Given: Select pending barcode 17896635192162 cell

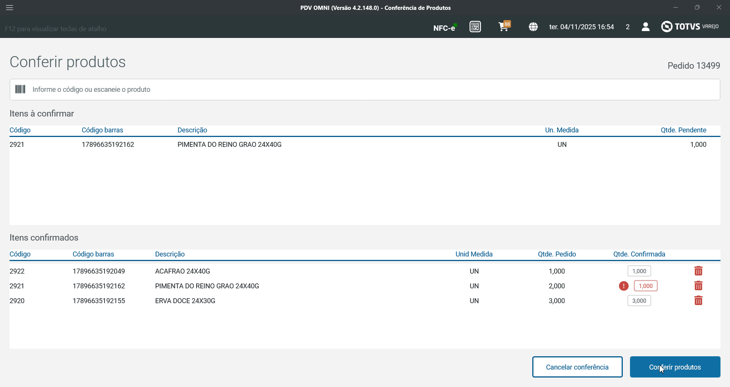Looking at the screenshot, I should coord(108,145).
